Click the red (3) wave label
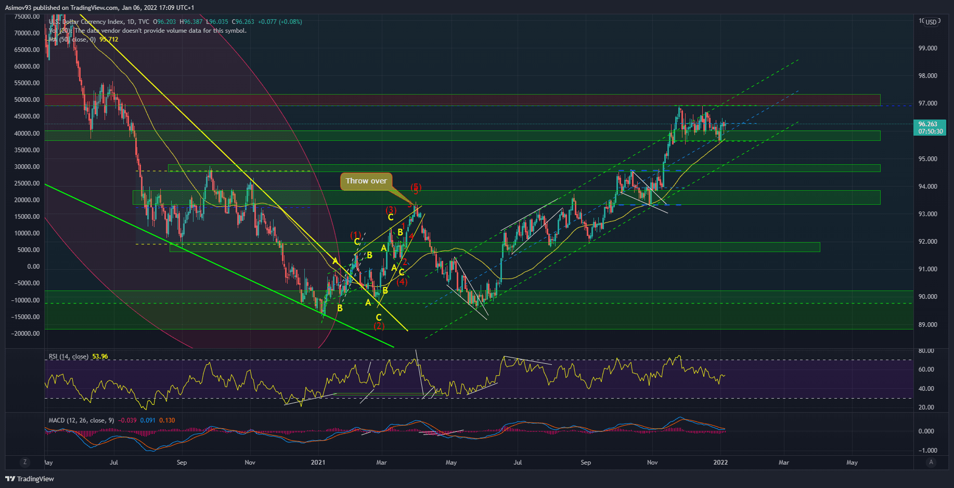 tap(391, 210)
